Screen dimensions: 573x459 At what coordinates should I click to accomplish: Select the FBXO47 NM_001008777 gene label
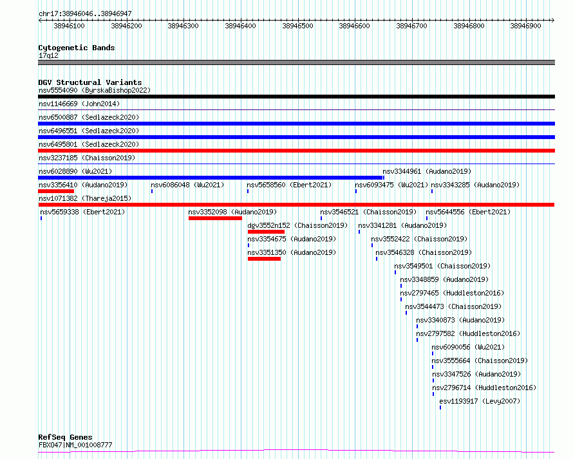(x=75, y=445)
